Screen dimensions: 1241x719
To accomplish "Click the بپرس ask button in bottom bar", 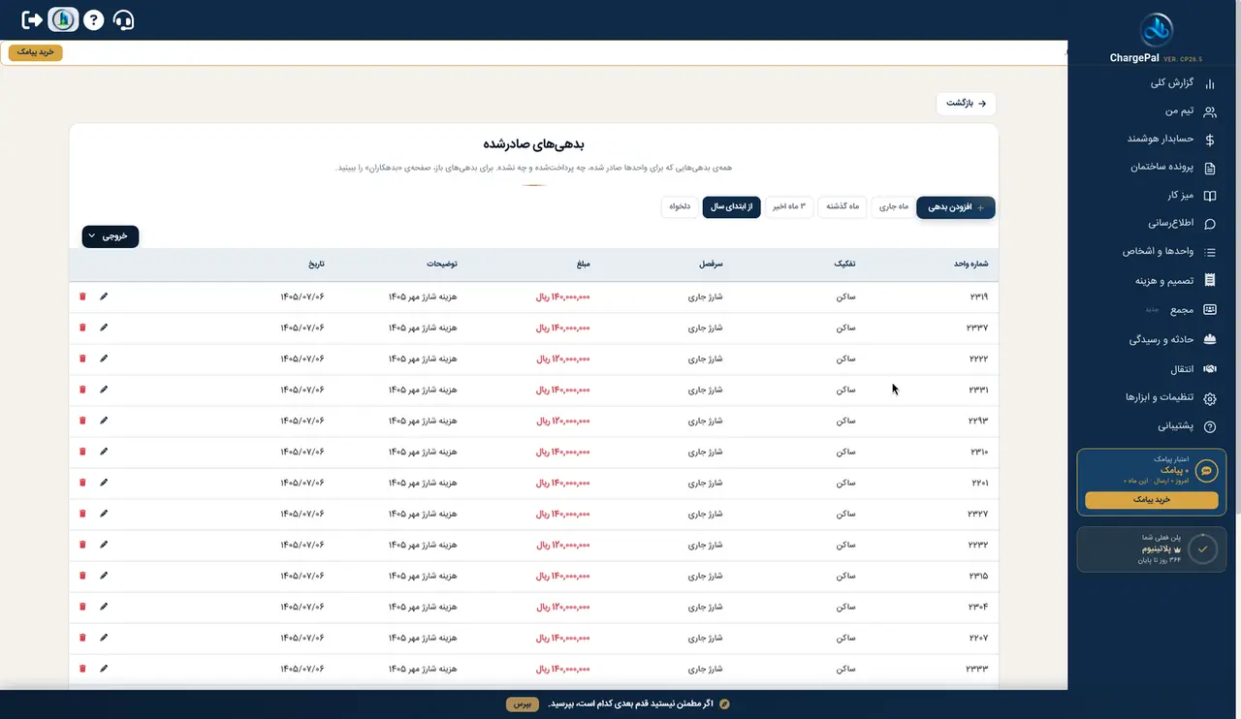I will pyautogui.click(x=523, y=703).
